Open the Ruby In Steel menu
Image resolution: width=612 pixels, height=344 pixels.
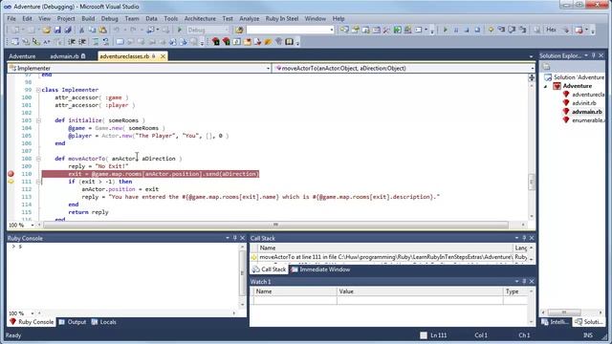click(282, 18)
